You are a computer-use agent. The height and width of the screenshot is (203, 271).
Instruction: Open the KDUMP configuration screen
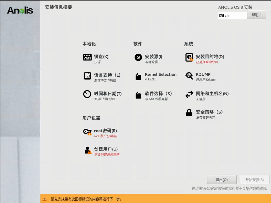189,76
